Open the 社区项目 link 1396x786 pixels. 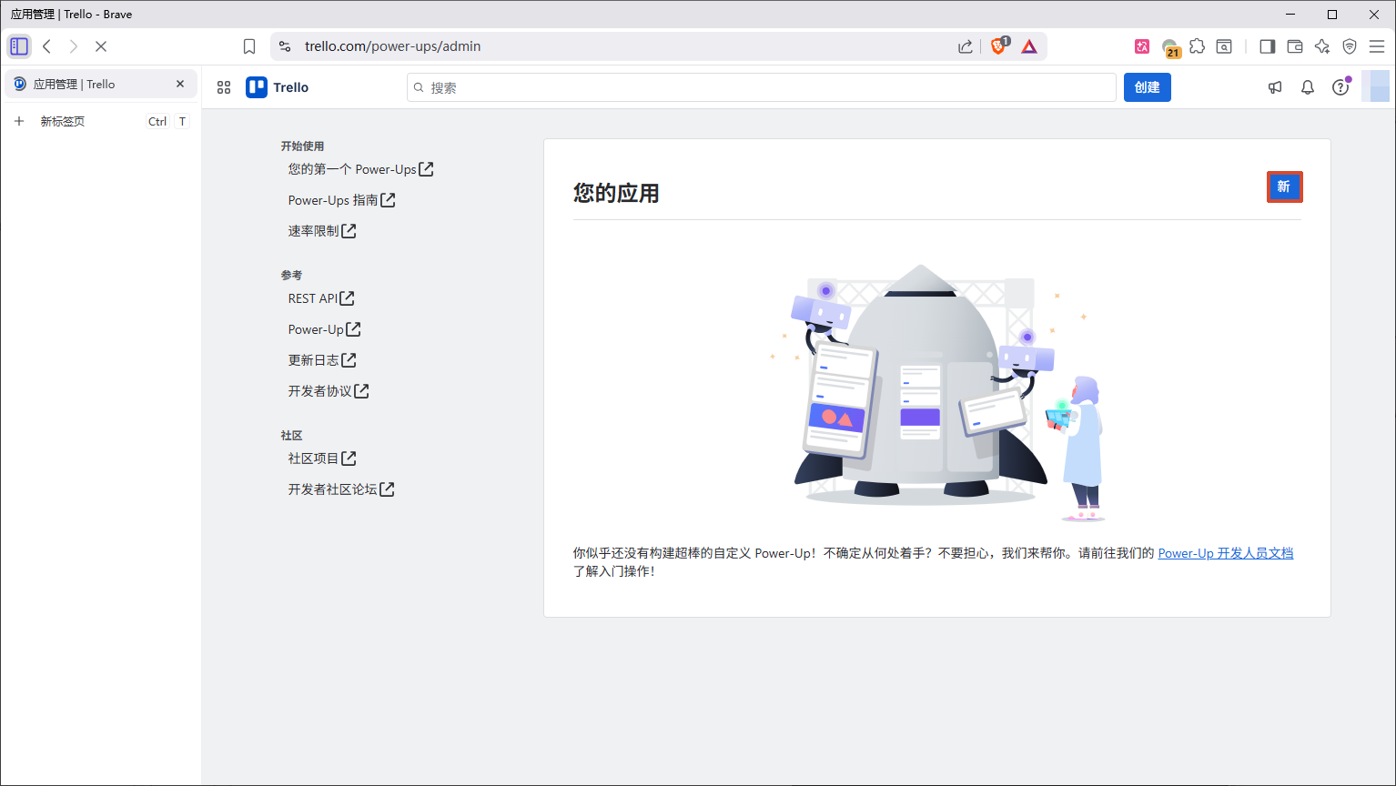(x=322, y=458)
